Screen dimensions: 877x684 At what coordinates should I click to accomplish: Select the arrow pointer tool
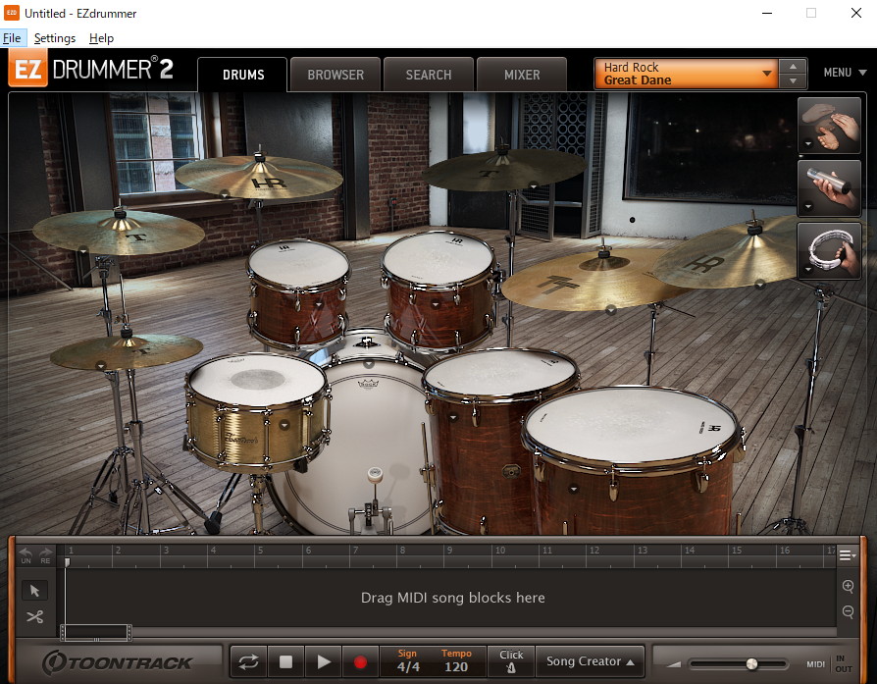pos(34,590)
